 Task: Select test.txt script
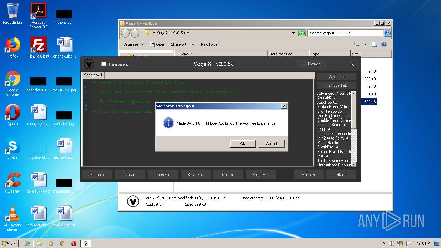point(323,156)
